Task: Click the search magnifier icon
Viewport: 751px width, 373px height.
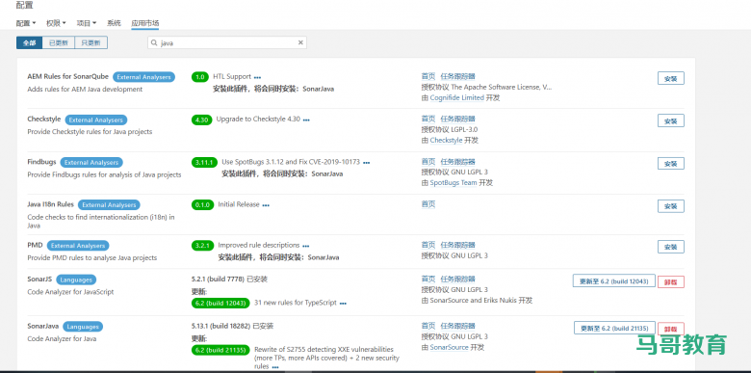Action: 154,42
